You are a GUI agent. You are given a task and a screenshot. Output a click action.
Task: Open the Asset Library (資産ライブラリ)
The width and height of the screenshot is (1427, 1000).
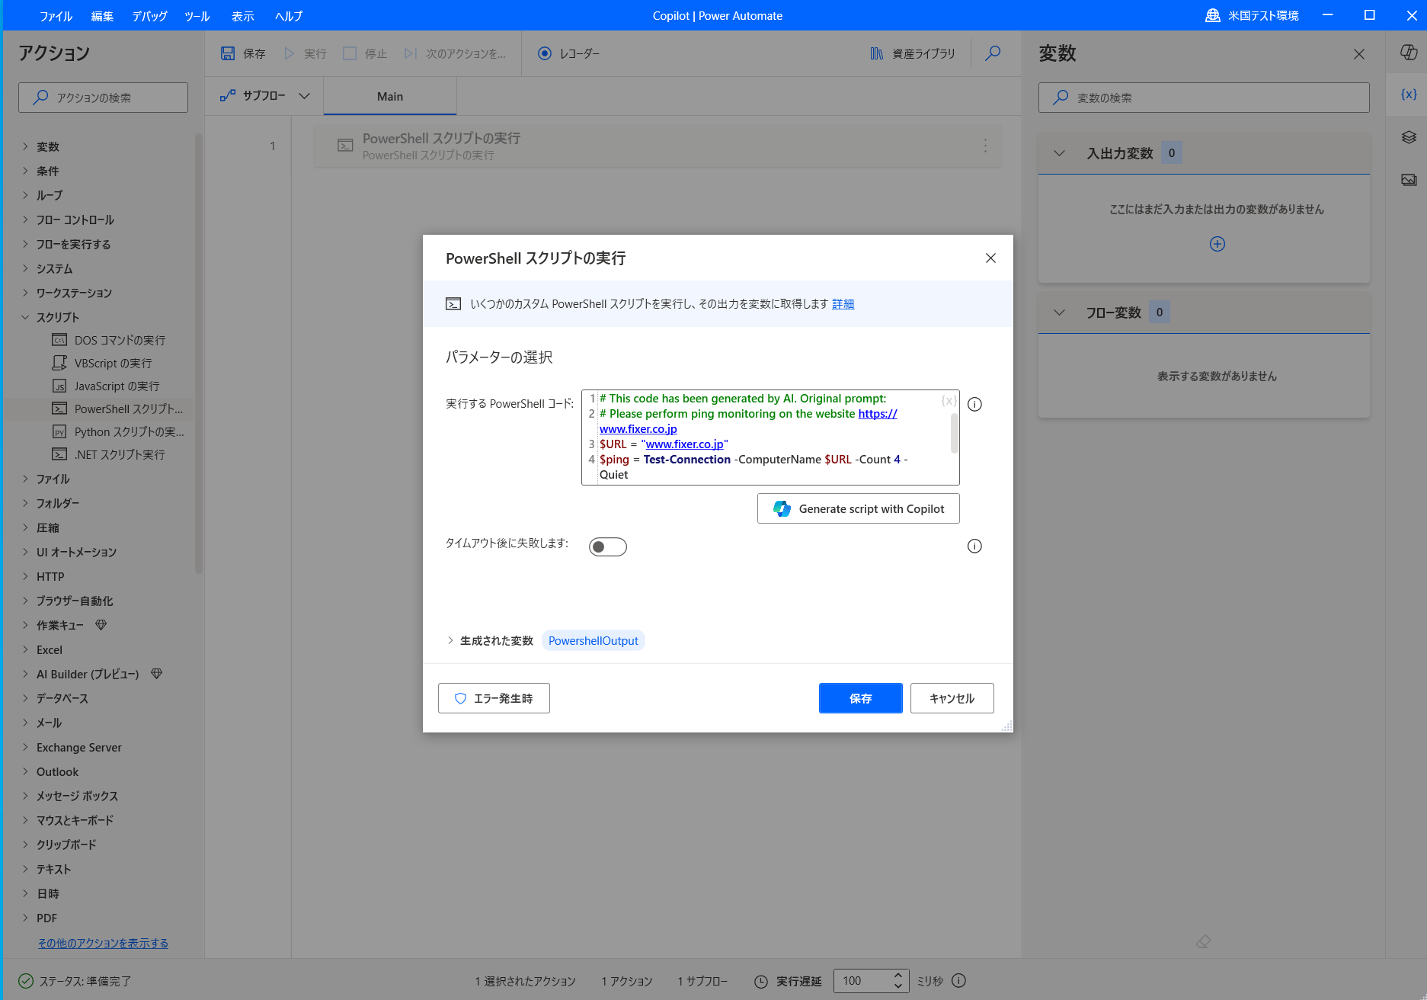coord(913,53)
